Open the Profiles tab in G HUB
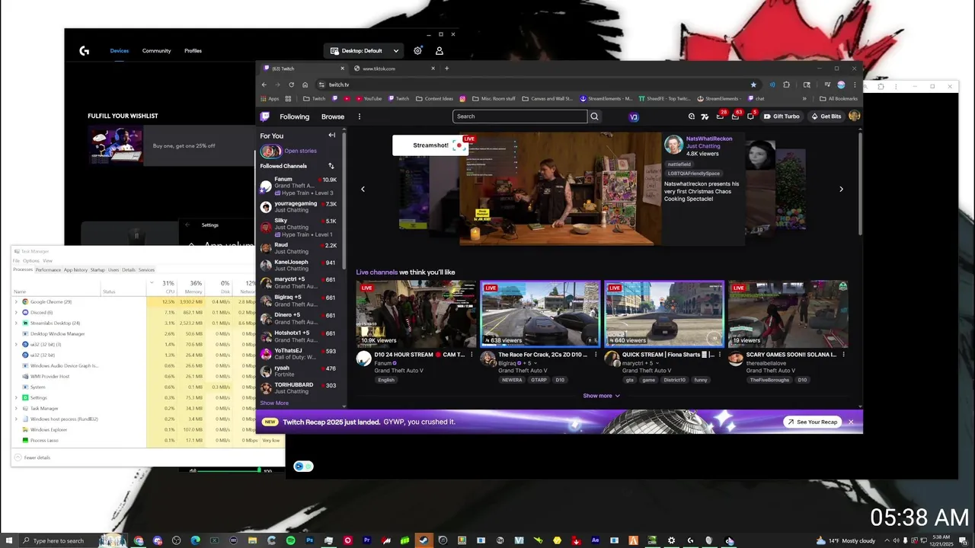 tap(193, 51)
